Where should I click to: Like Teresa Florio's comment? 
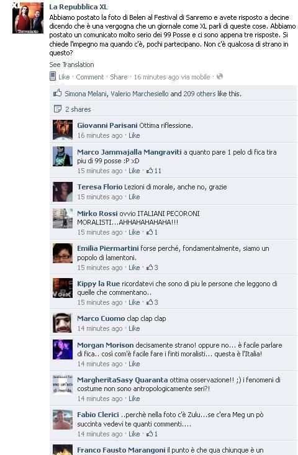point(134,197)
